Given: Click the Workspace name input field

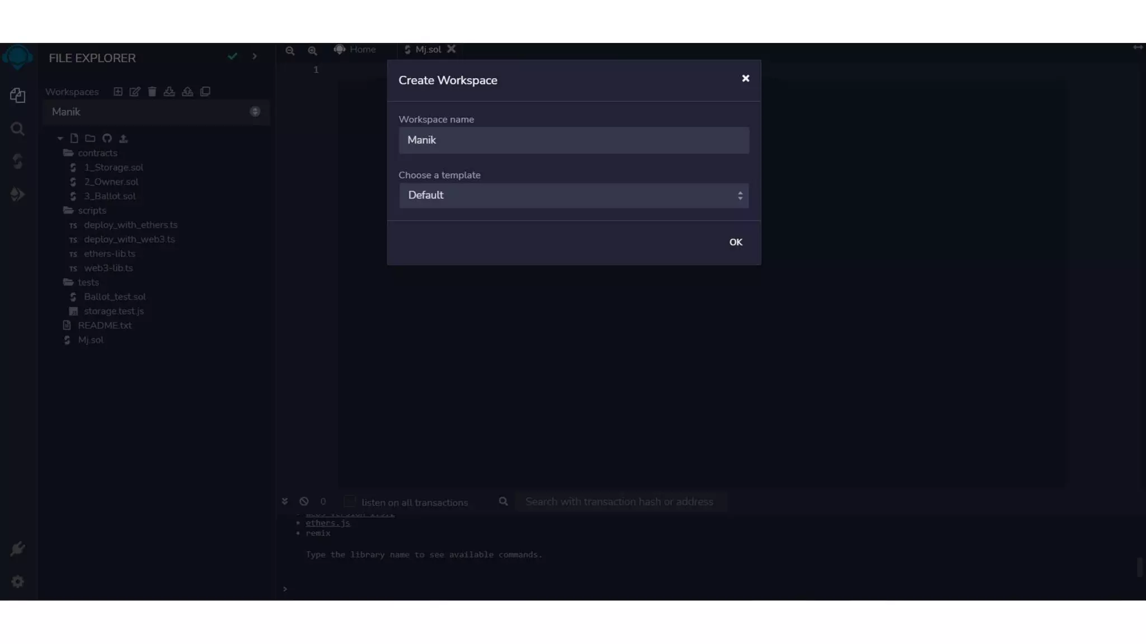Looking at the screenshot, I should click(574, 140).
